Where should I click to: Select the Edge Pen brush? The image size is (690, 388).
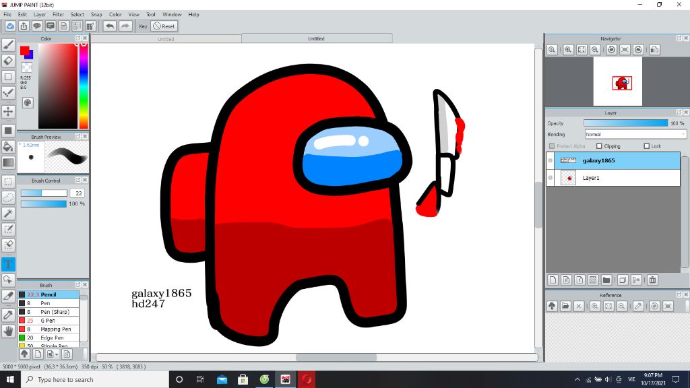pyautogui.click(x=49, y=338)
